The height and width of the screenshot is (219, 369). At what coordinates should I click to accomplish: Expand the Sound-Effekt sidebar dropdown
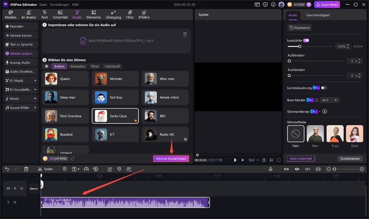pos(35,108)
